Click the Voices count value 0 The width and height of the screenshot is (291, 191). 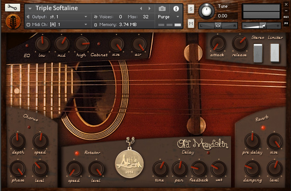120,17
